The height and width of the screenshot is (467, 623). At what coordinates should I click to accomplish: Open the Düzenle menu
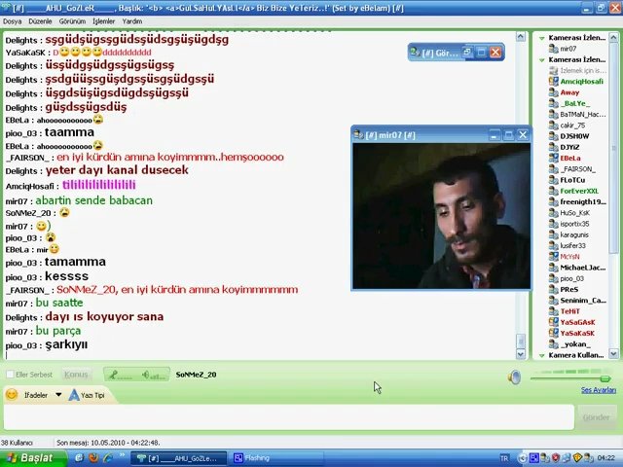click(40, 21)
